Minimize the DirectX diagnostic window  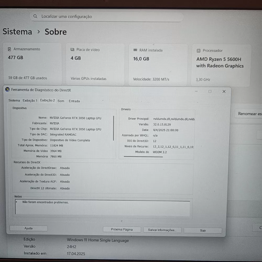[196, 91]
